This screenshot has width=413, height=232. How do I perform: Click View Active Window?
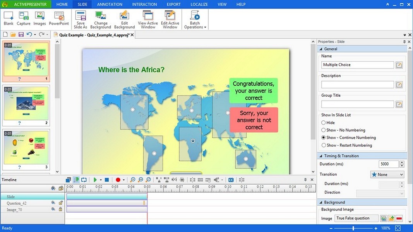point(148,20)
